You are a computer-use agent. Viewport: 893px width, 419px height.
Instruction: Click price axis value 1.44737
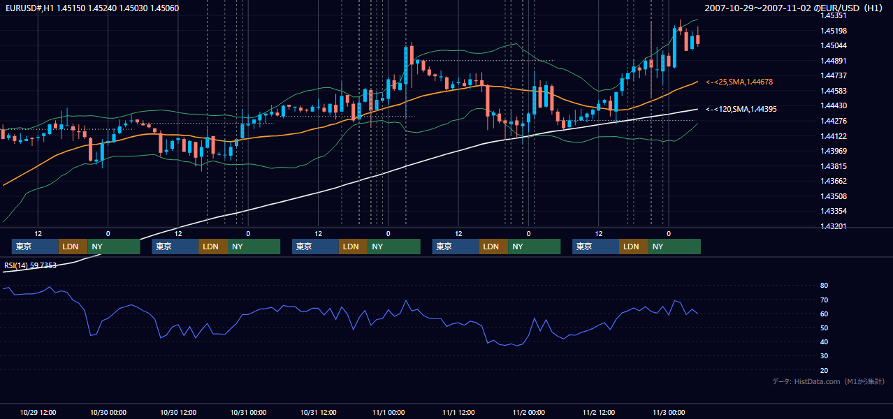point(833,75)
